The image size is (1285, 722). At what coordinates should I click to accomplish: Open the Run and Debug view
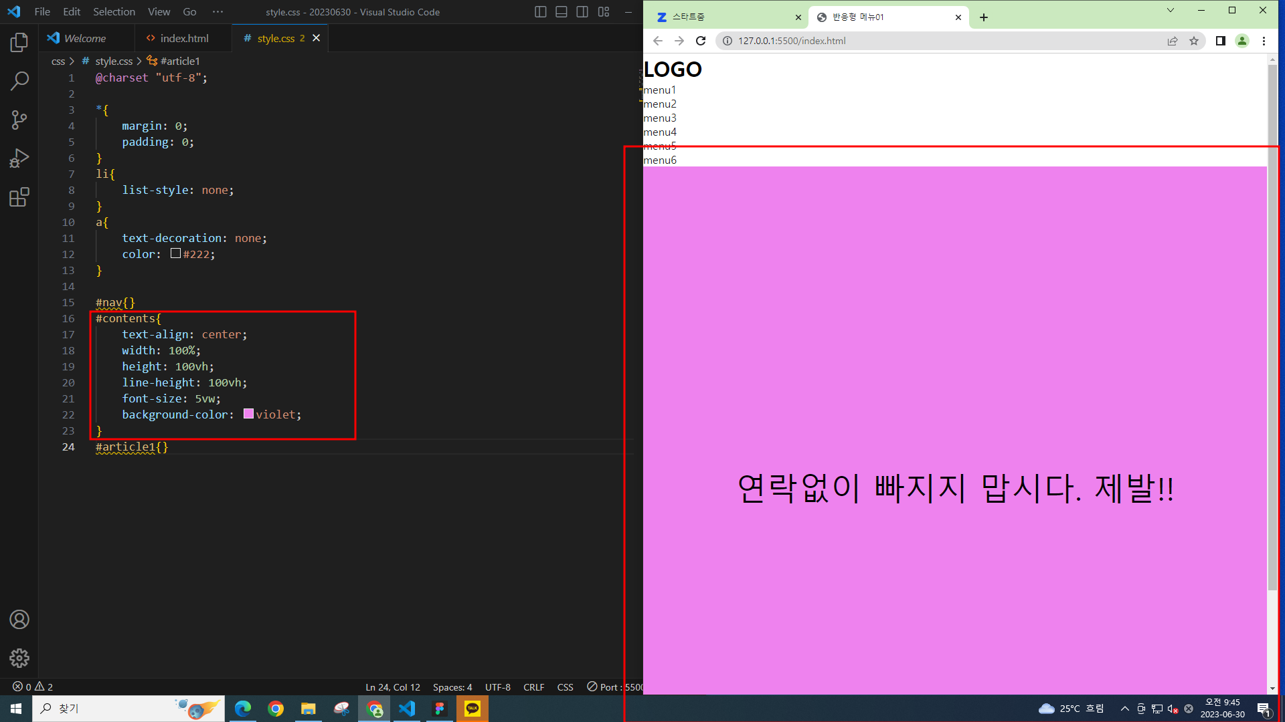click(x=19, y=158)
